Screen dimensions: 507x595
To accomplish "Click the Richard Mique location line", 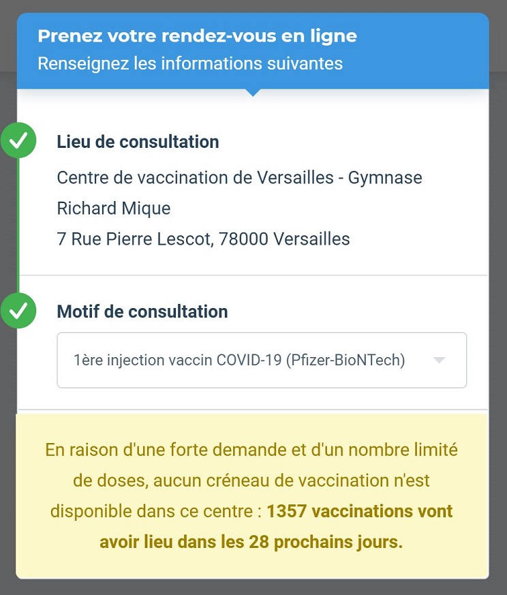I will [114, 209].
